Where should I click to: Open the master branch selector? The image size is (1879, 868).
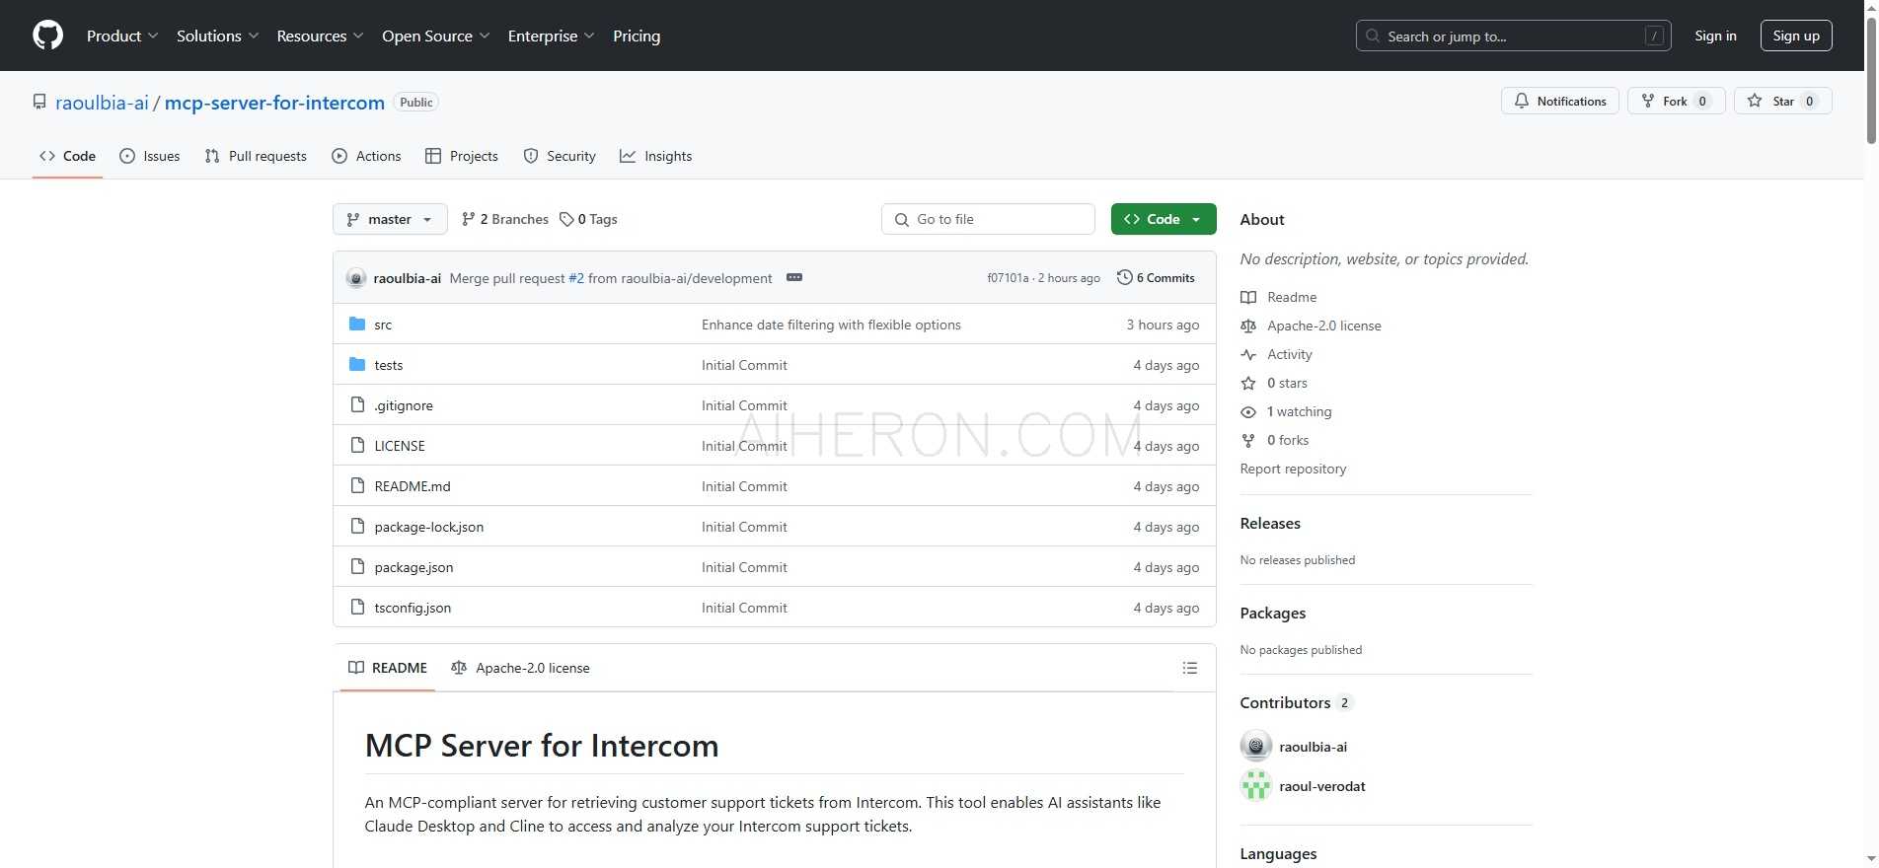pyautogui.click(x=390, y=219)
